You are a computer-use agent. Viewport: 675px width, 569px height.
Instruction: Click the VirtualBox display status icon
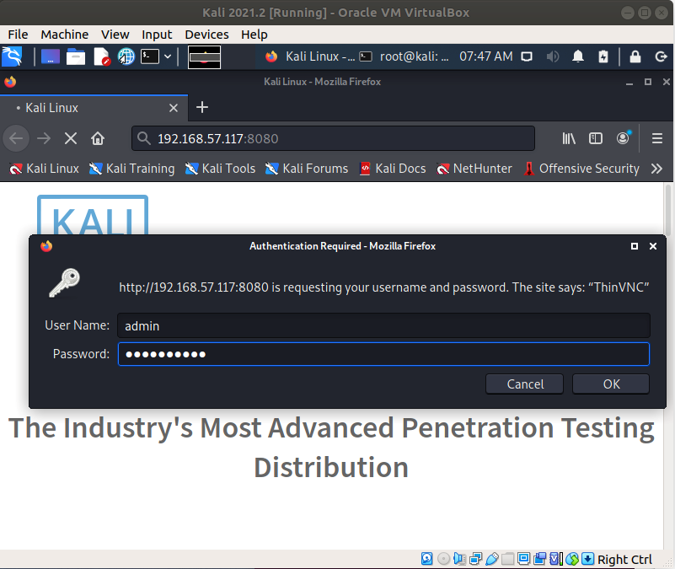tap(524, 559)
